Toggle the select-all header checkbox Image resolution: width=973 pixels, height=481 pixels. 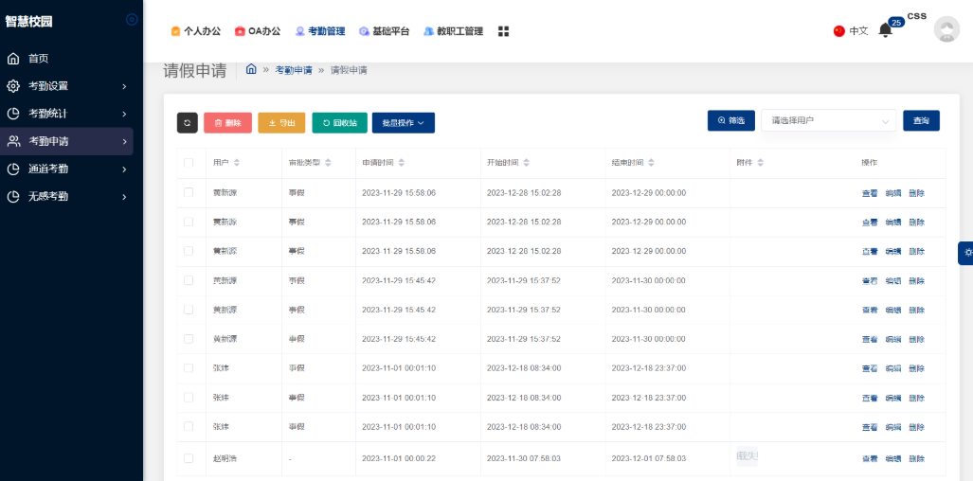tap(189, 163)
